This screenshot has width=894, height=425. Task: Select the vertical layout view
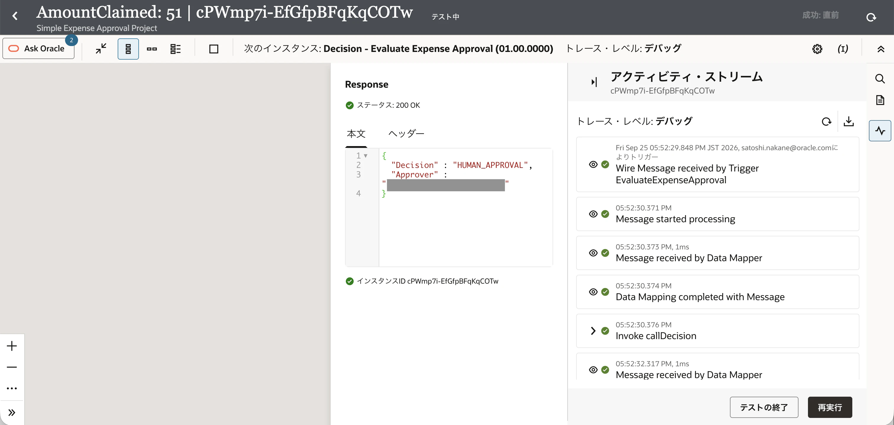tap(128, 49)
